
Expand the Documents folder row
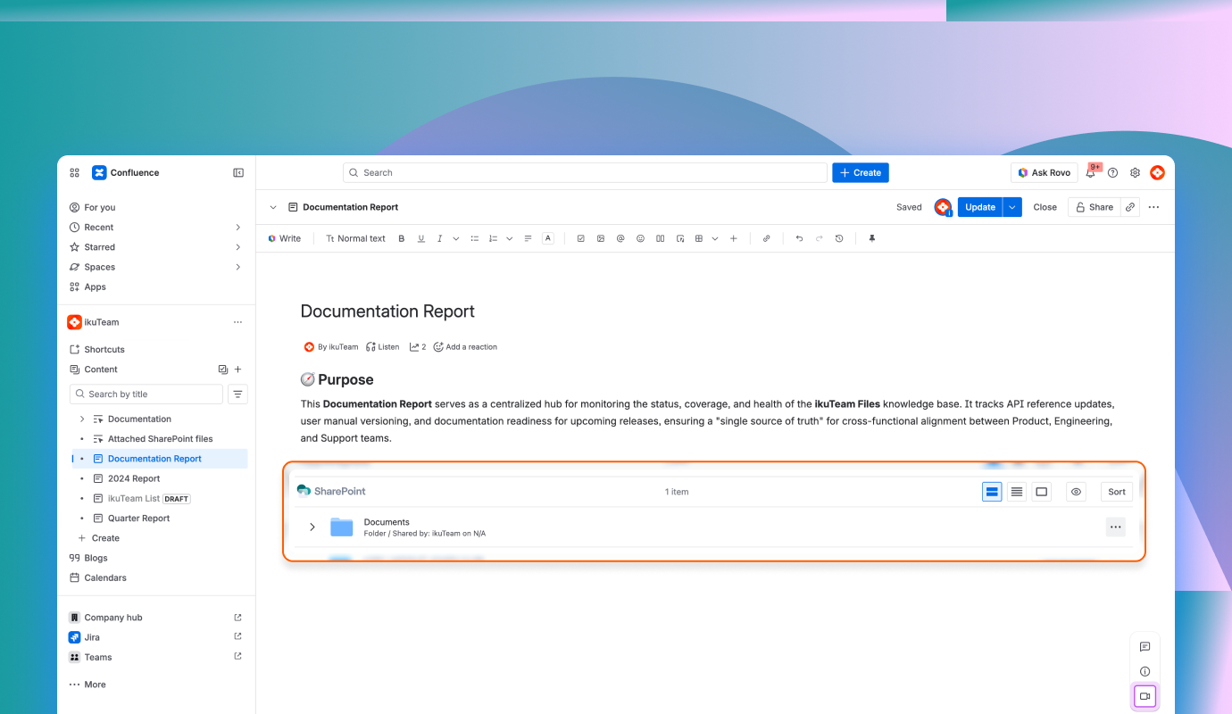312,527
